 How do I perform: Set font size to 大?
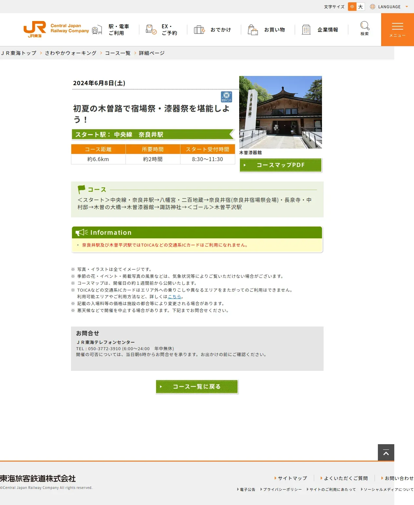click(360, 7)
